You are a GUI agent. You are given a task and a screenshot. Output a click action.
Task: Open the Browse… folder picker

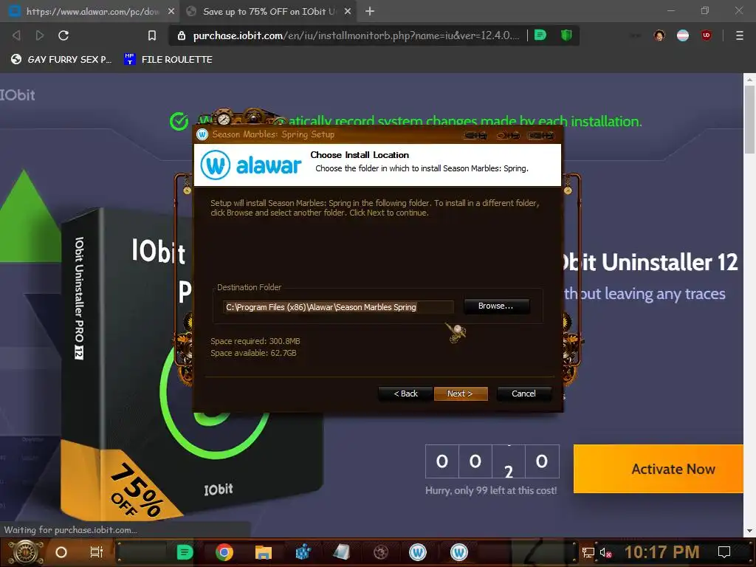point(496,306)
